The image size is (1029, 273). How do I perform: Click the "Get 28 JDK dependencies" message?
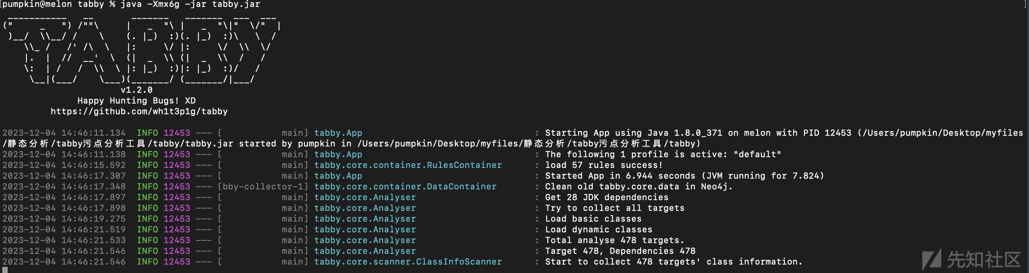coord(606,197)
